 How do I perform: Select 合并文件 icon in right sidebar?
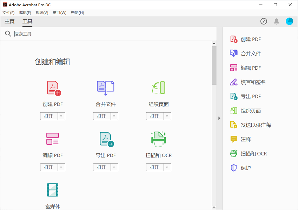[x=234, y=54]
